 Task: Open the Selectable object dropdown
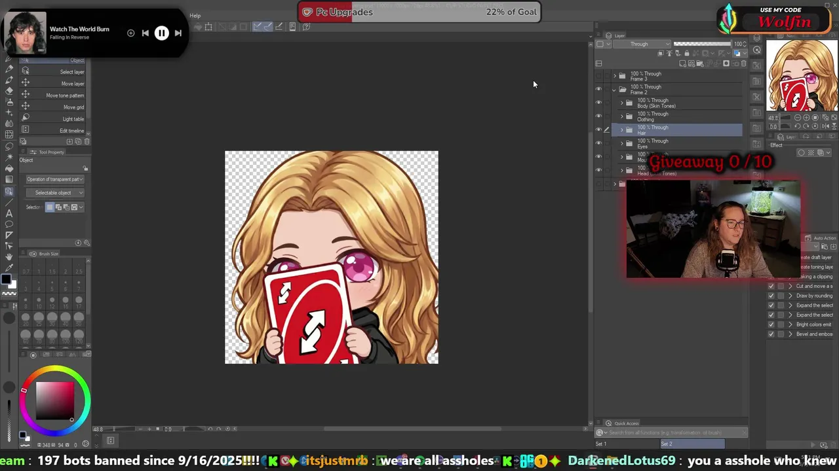(55, 193)
